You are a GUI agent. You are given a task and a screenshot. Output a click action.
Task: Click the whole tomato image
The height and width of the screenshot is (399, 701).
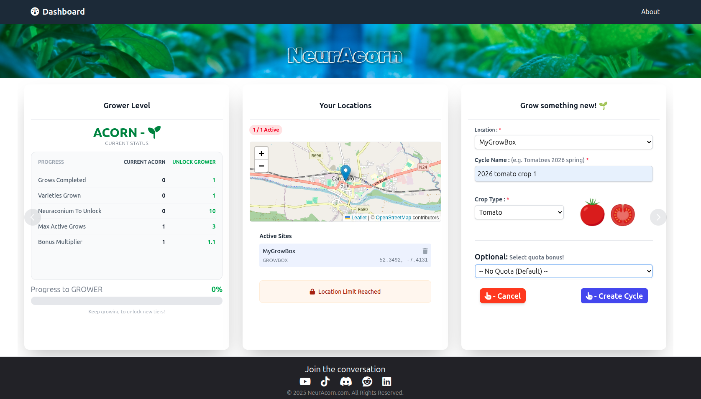(x=592, y=213)
